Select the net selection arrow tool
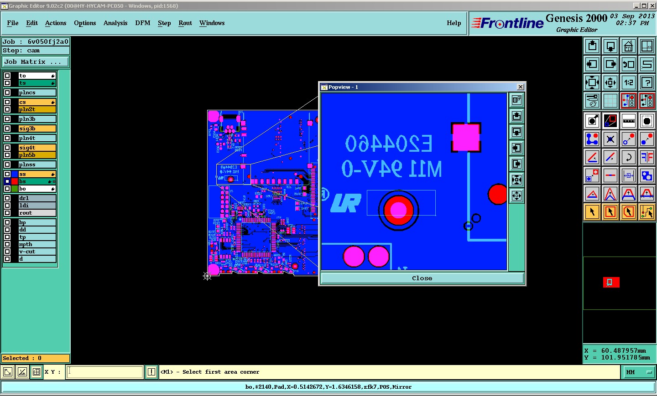 pos(647,212)
